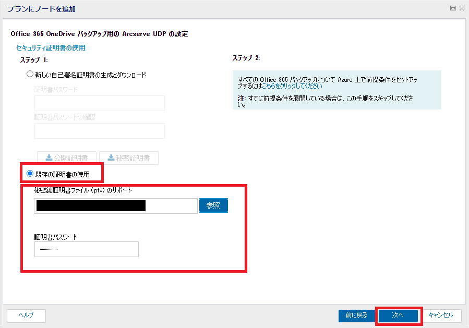469x328 pixels.
Task: Click the ステップ 2: label
Action: point(246,58)
